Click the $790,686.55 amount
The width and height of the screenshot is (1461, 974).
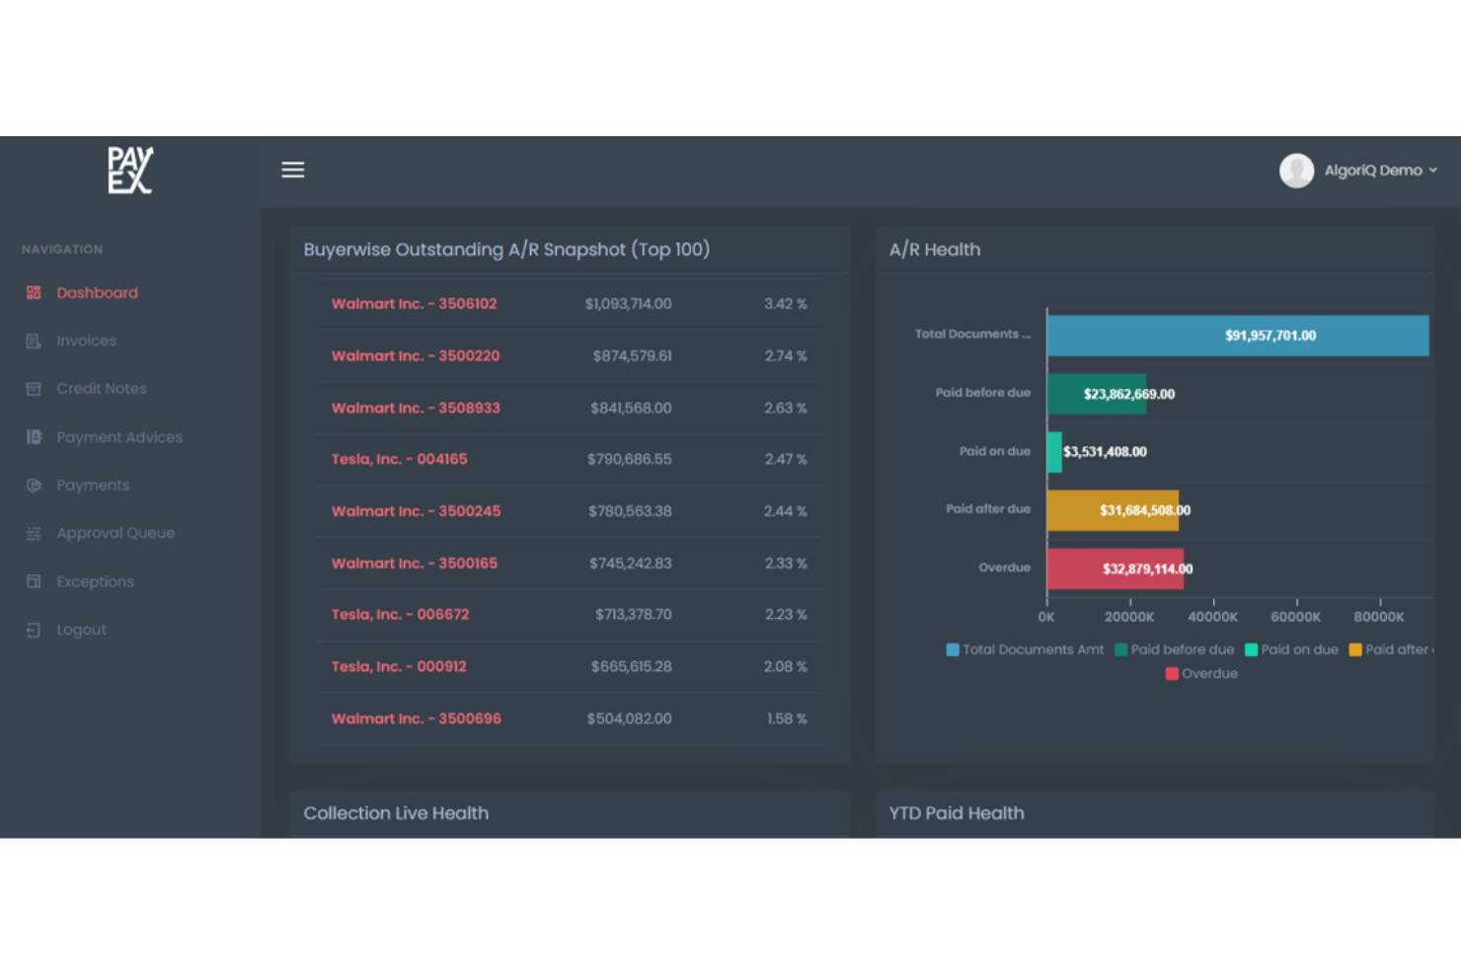coord(629,460)
